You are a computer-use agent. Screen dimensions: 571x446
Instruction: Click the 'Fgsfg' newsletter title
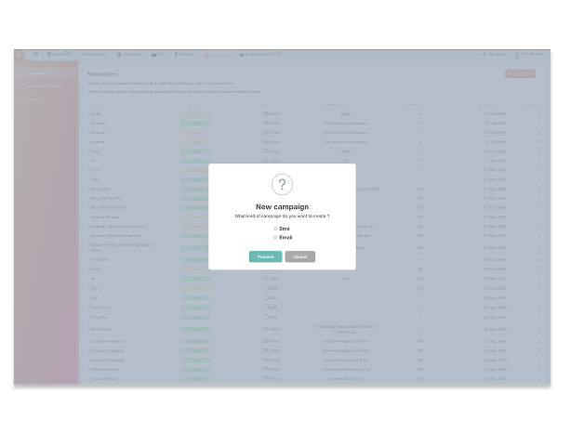click(96, 114)
